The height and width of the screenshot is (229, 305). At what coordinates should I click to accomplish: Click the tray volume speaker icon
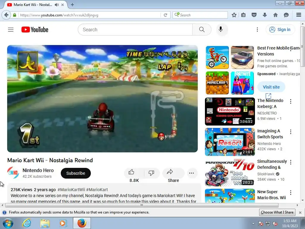[x=275, y=224]
